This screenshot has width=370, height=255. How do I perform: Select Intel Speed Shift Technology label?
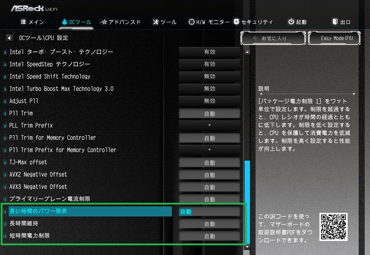(50, 76)
